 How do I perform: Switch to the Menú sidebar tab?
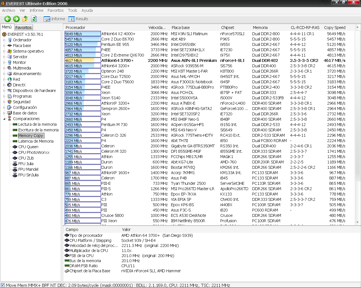(x=7, y=27)
